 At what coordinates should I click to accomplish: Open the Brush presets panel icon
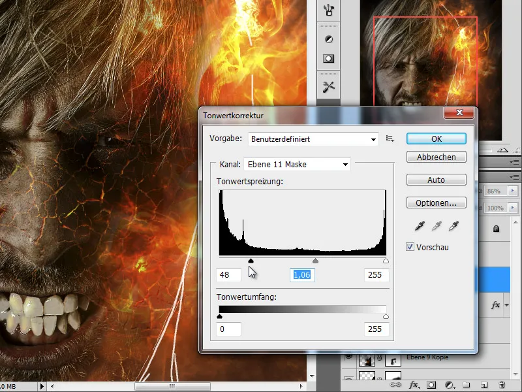(x=329, y=10)
